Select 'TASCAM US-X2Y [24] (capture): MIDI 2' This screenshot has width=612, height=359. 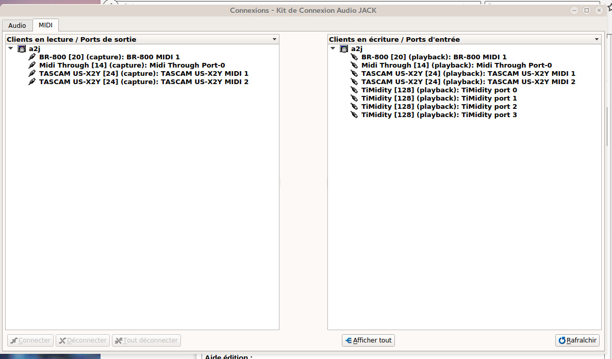pyautogui.click(x=144, y=81)
